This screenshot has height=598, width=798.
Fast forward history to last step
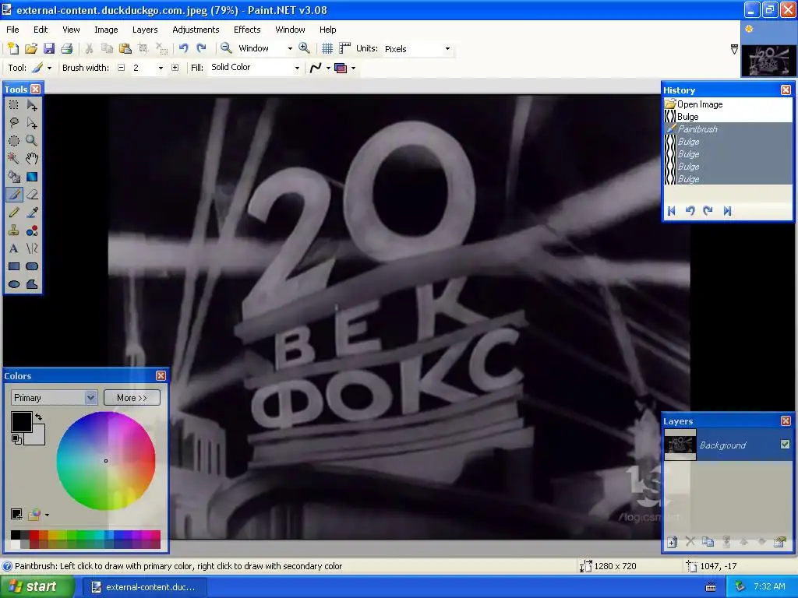[x=727, y=211]
